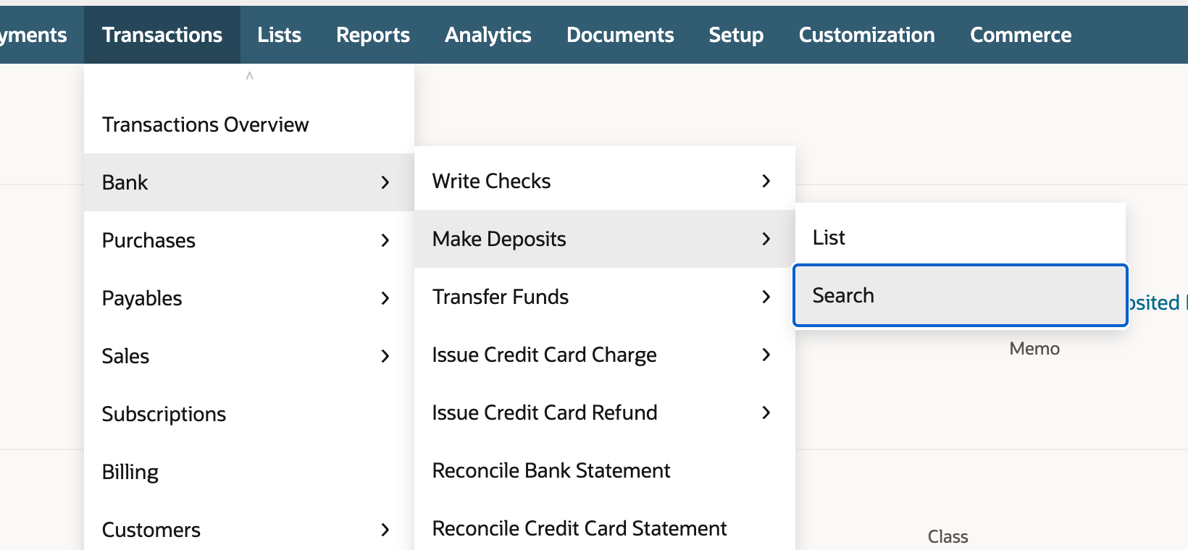Viewport: 1188px width, 550px height.
Task: Select the Write Checks item
Action: 605,181
